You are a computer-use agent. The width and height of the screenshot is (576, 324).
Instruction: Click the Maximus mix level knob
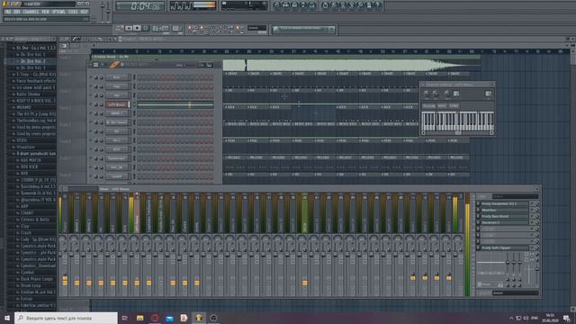[537, 210]
